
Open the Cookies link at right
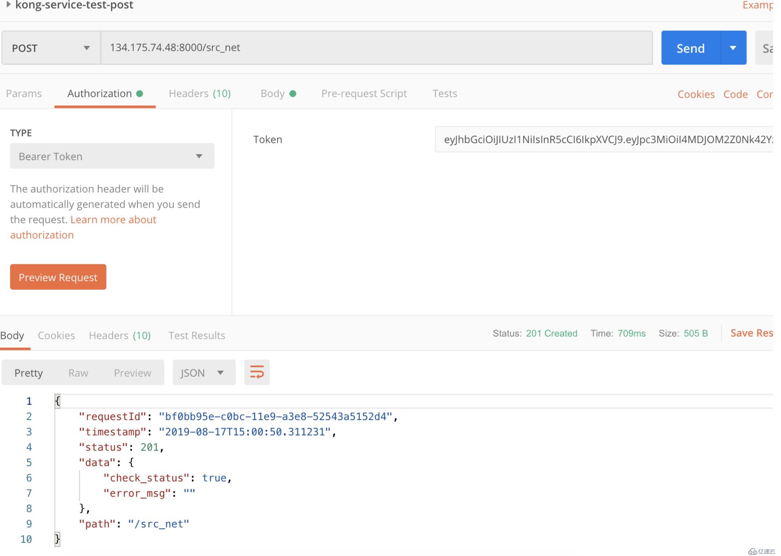pos(696,94)
